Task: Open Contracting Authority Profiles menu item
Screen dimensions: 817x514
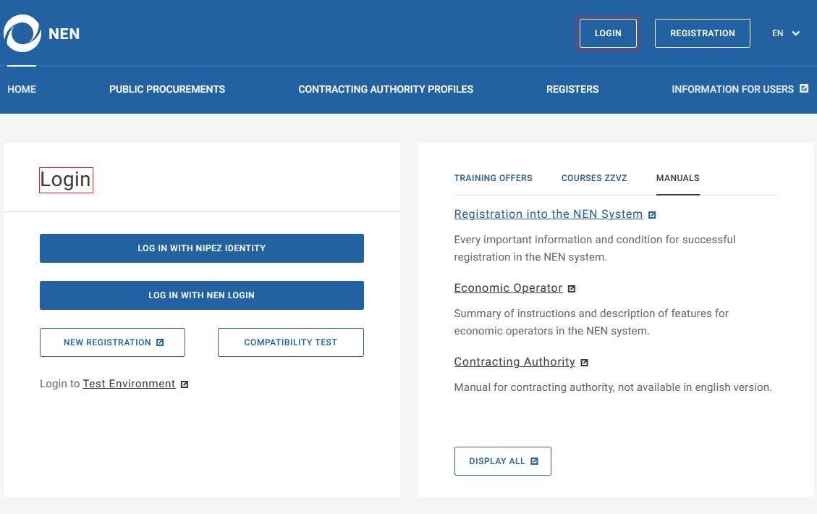Action: click(386, 89)
